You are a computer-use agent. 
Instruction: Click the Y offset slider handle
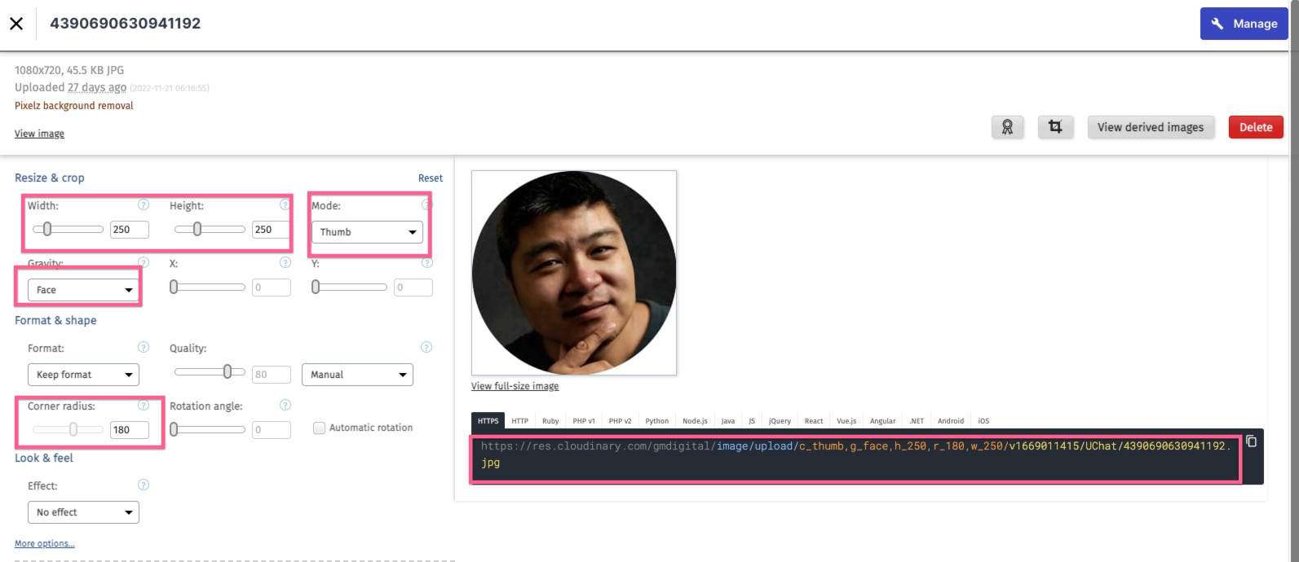pos(316,287)
